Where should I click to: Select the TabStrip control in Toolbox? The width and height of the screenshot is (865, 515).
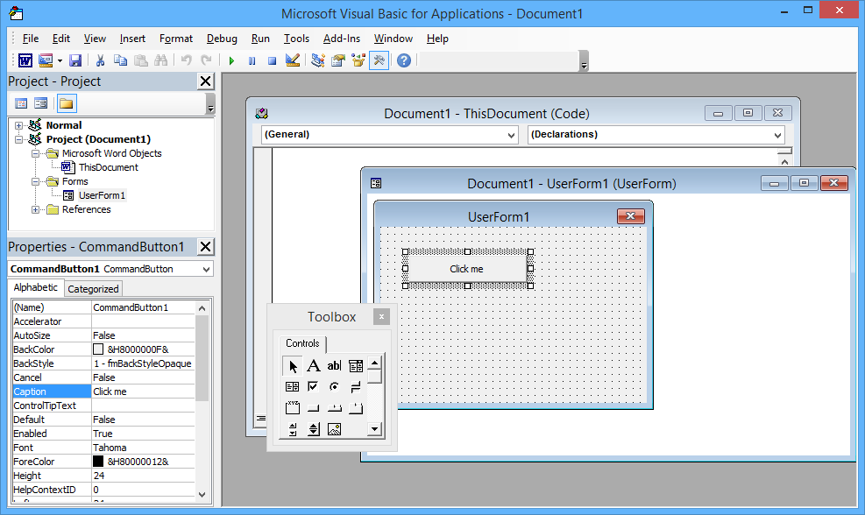(x=334, y=408)
